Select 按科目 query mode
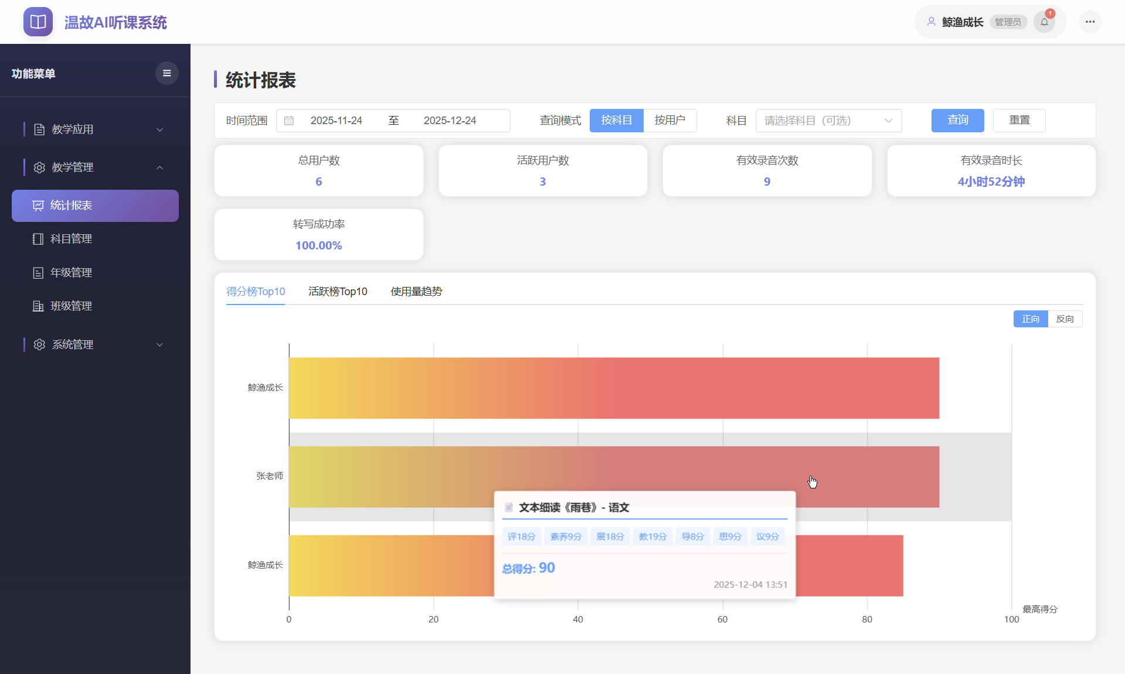Image resolution: width=1125 pixels, height=674 pixels. 616,120
